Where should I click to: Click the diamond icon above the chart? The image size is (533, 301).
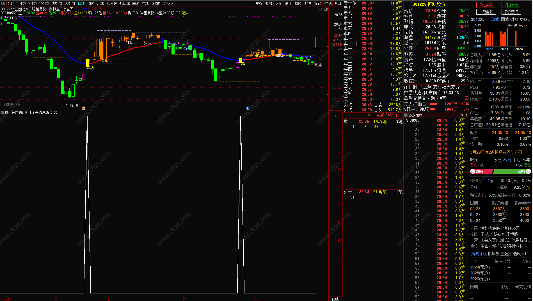(321, 9)
